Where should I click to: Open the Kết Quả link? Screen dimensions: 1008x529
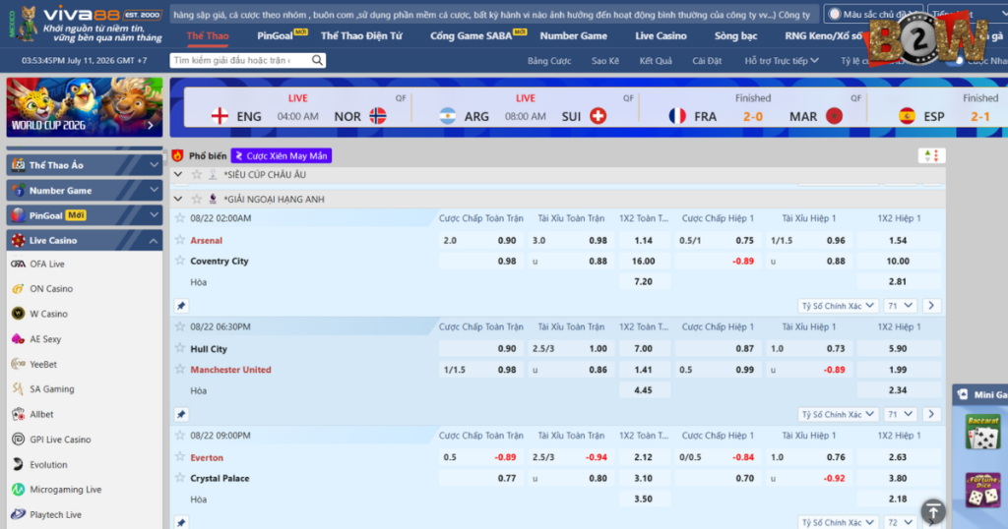656,61
